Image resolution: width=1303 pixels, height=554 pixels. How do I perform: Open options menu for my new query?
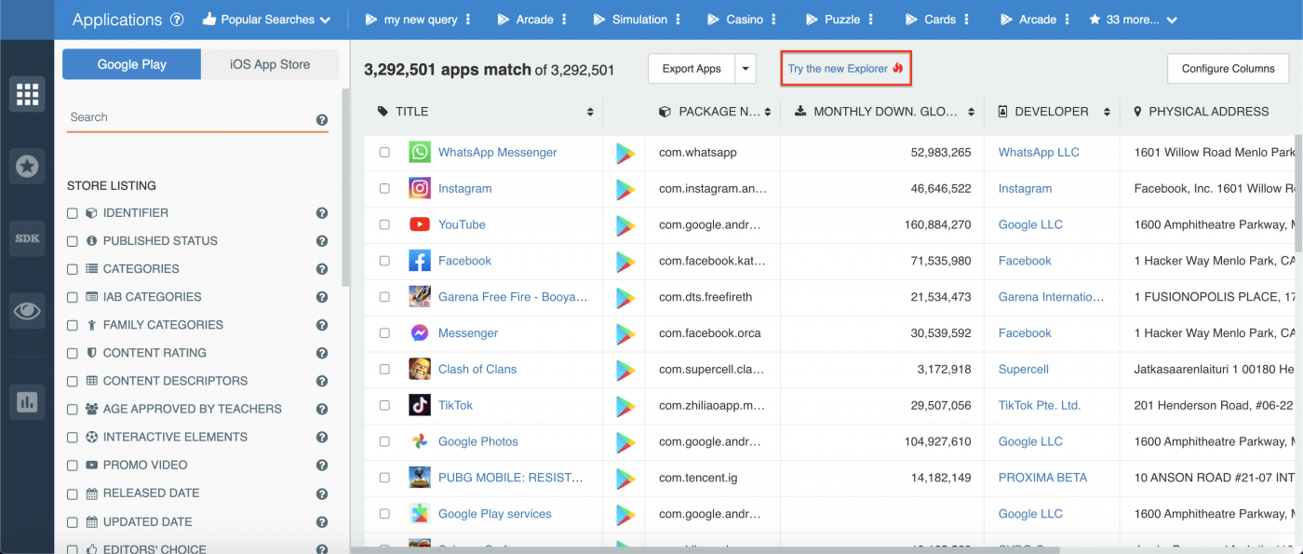pyautogui.click(x=468, y=20)
